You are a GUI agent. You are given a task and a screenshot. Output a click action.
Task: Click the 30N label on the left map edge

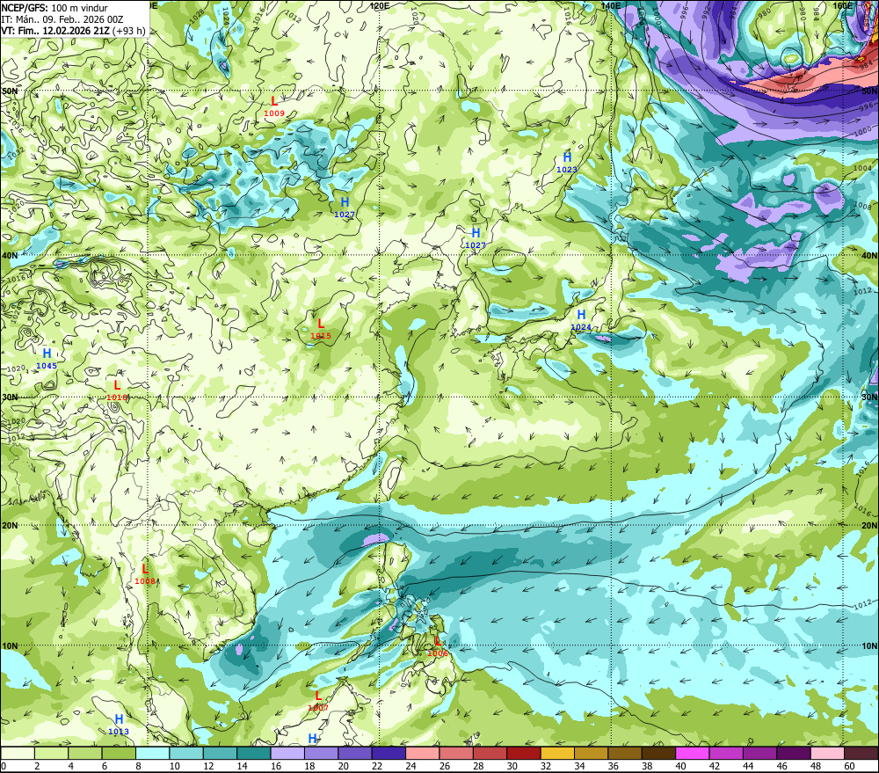click(x=10, y=397)
